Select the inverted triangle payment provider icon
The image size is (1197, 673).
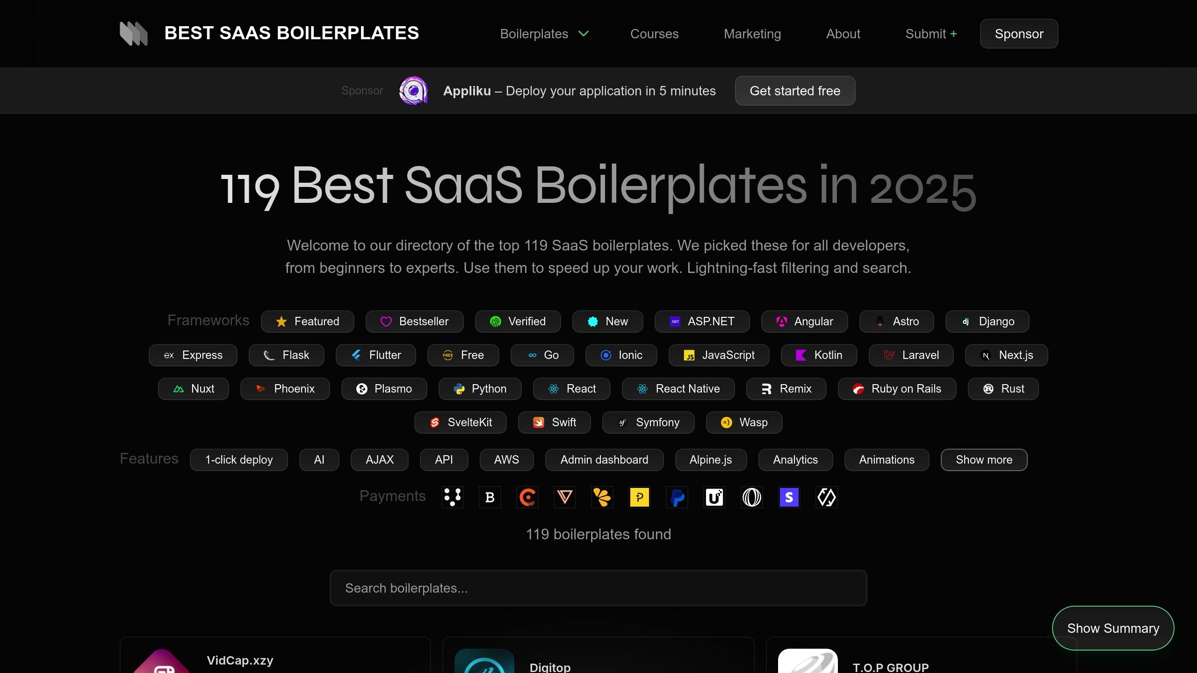pyautogui.click(x=565, y=497)
